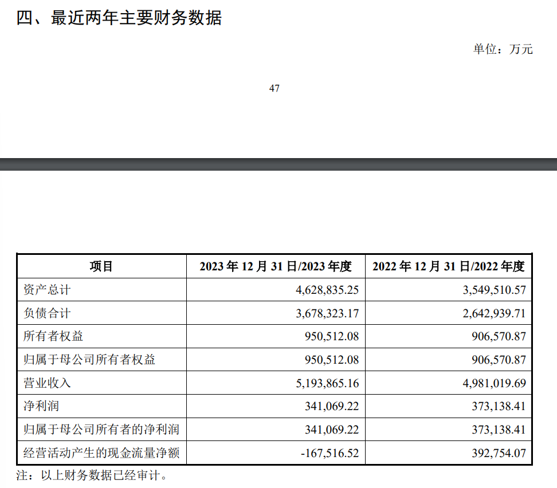
Task: Click the value 2,642,939.71
Action: pos(494,313)
